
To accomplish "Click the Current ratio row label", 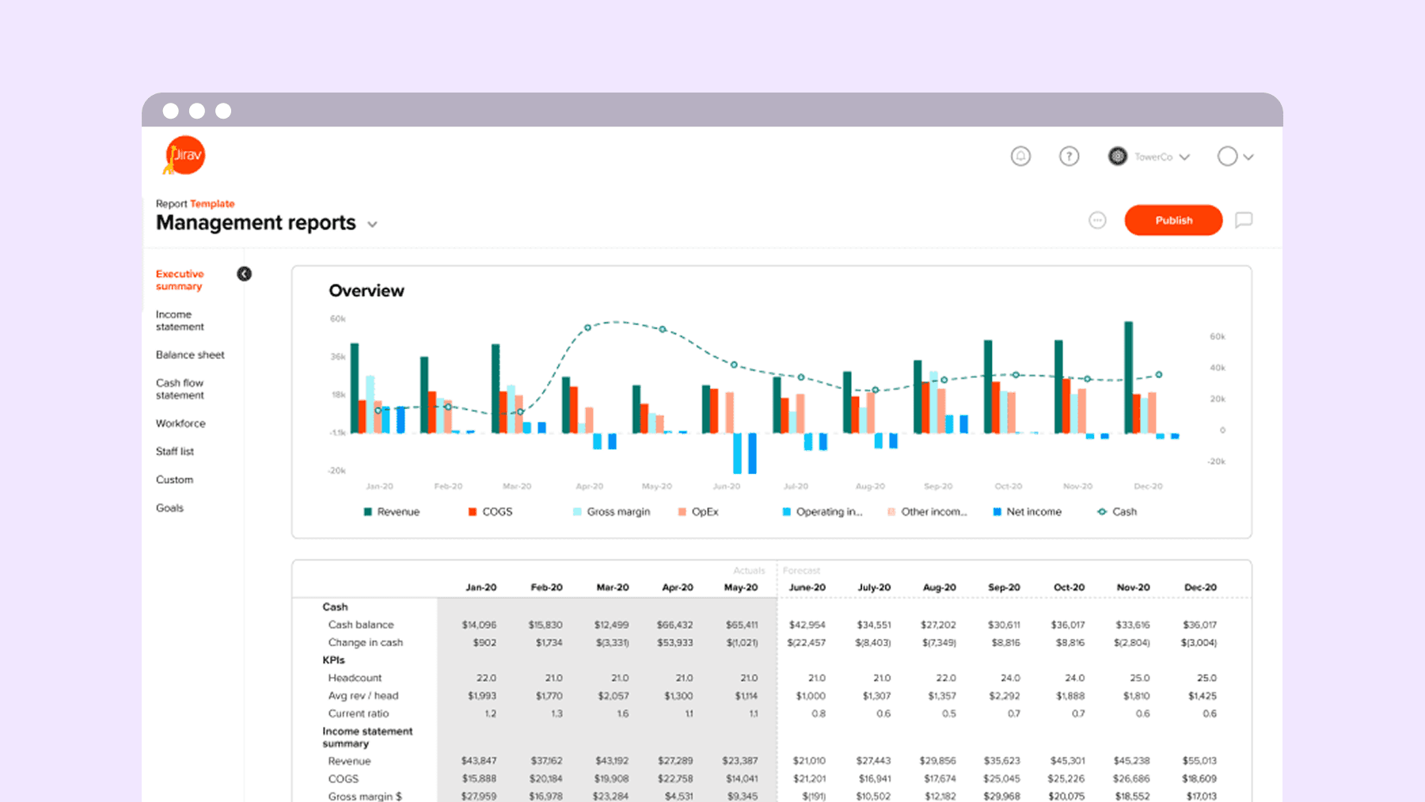I will pyautogui.click(x=359, y=713).
